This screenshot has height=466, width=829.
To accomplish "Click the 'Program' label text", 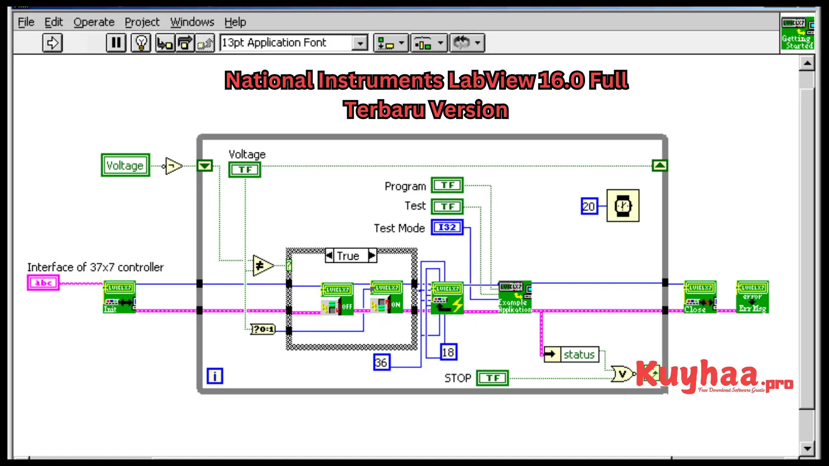I will click(x=405, y=186).
